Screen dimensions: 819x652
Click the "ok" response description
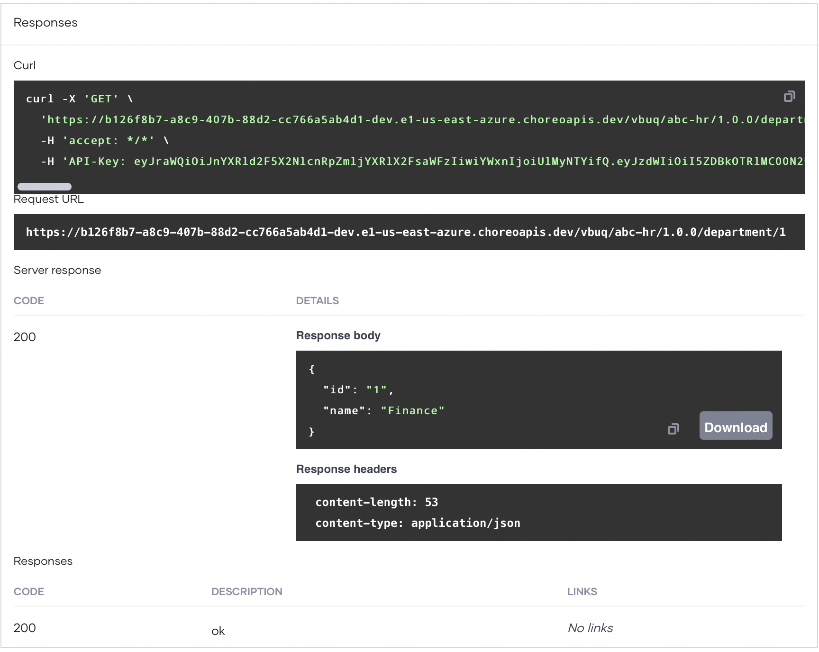(218, 631)
